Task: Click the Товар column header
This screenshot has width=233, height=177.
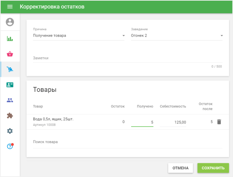Action: pyautogui.click(x=38, y=106)
